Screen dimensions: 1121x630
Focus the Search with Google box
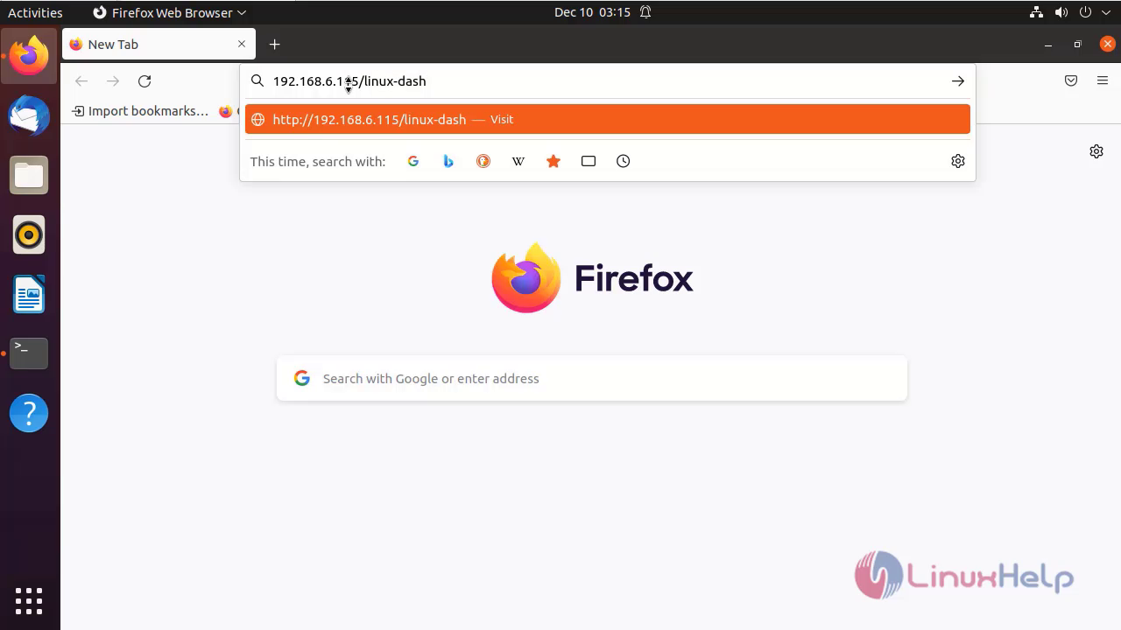tap(592, 378)
